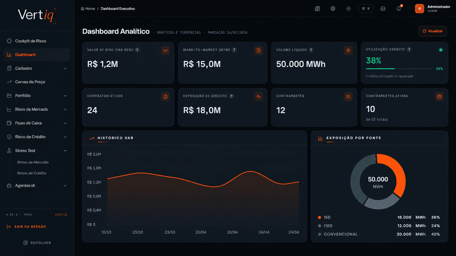Click the Agentes IA robot icon
This screenshot has height=256, width=456.
(9, 186)
